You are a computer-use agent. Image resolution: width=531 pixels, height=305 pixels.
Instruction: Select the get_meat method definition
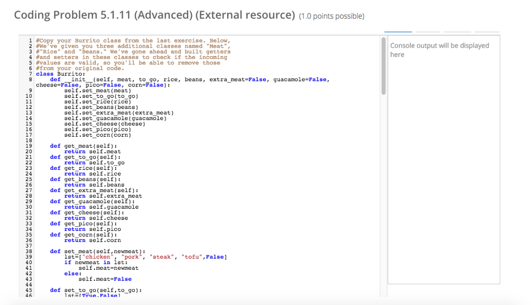(83, 146)
